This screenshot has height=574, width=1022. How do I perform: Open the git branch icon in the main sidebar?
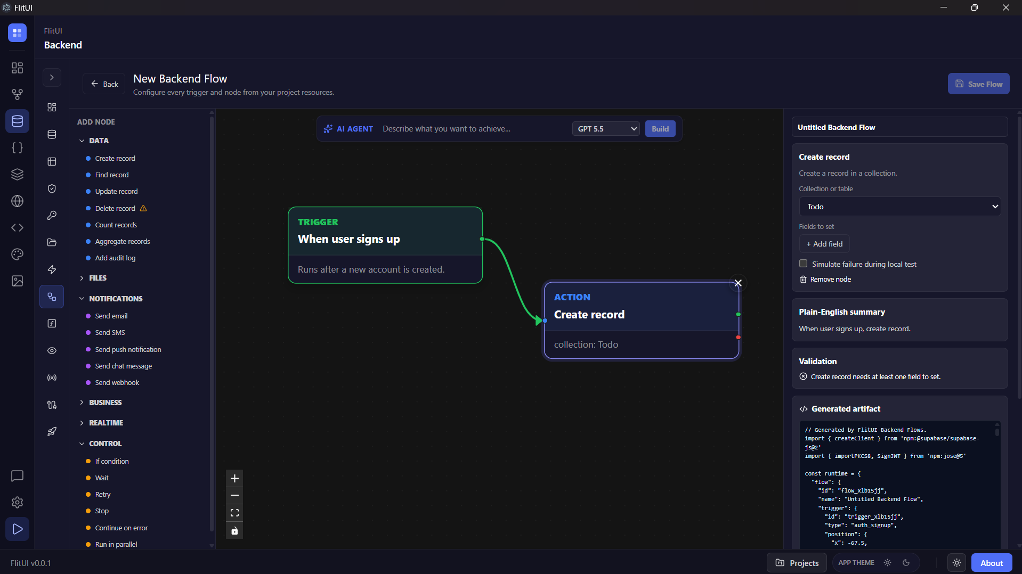coord(17,94)
